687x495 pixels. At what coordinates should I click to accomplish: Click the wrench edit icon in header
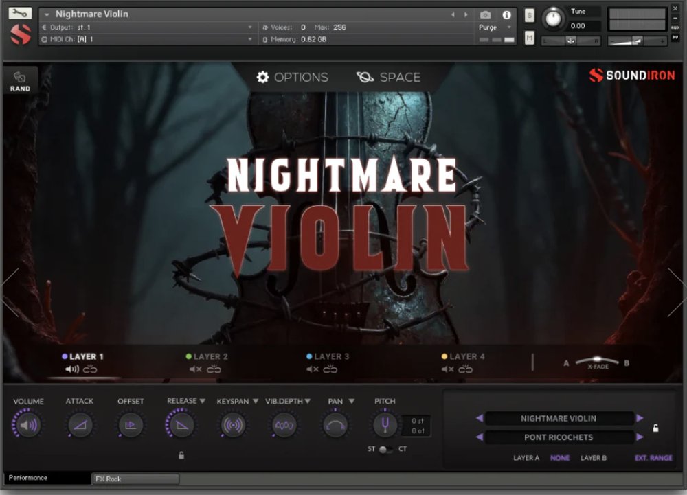(x=21, y=13)
